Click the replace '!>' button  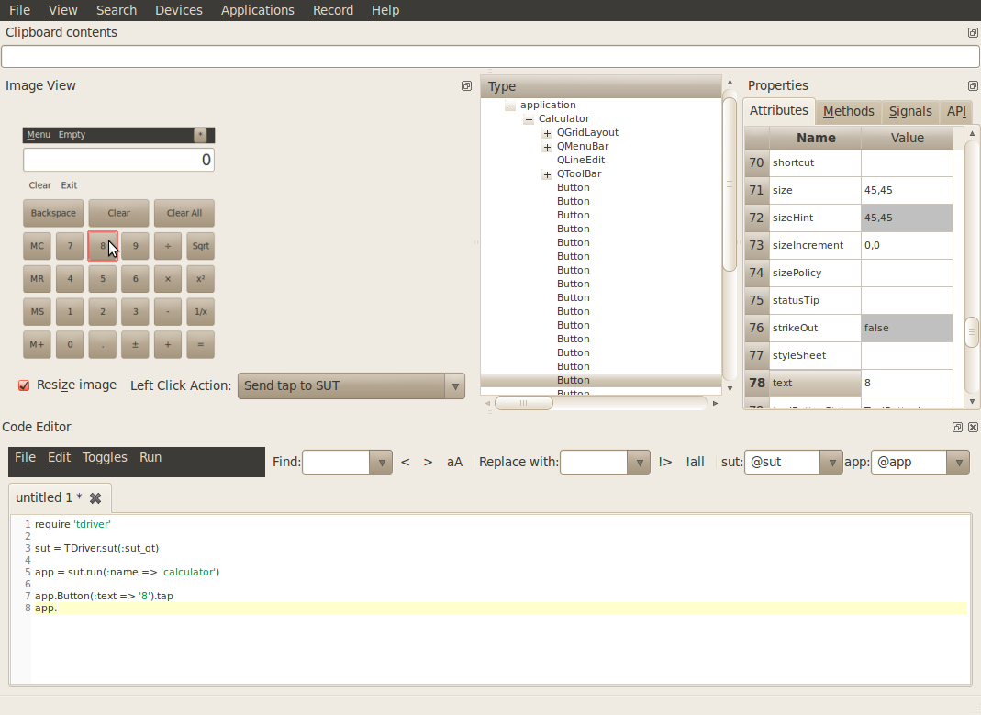[x=665, y=462]
